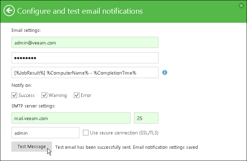The height and width of the screenshot is (161, 247).
Task: Edit the [%JobResult%] subject line field
Action: point(85,72)
